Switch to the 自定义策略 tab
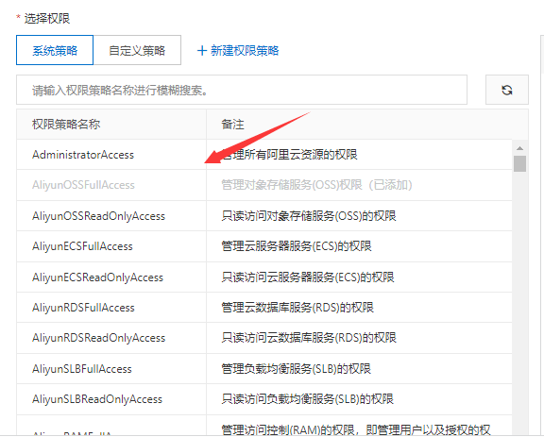The width and height of the screenshot is (544, 437). 137,50
